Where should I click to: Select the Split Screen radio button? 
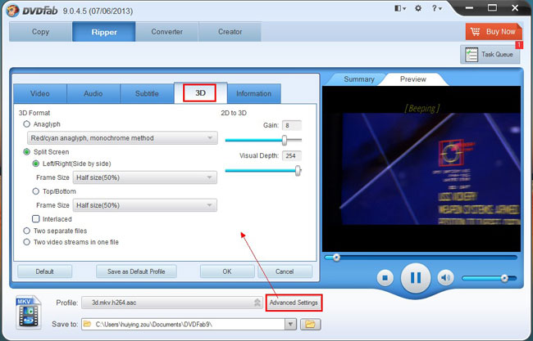(26, 152)
